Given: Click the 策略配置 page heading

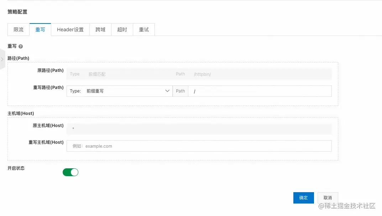Looking at the screenshot, I should [x=17, y=12].
